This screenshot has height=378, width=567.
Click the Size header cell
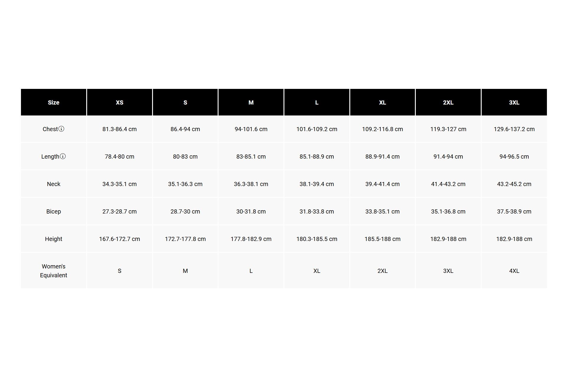[x=53, y=102]
